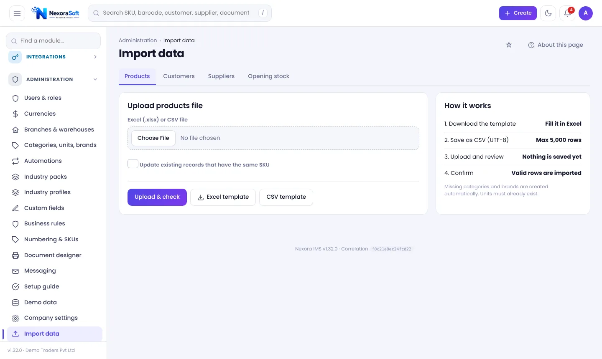Screen dimensions: 602x359
Task: Click the Demo data database icon
Action: pos(15,302)
